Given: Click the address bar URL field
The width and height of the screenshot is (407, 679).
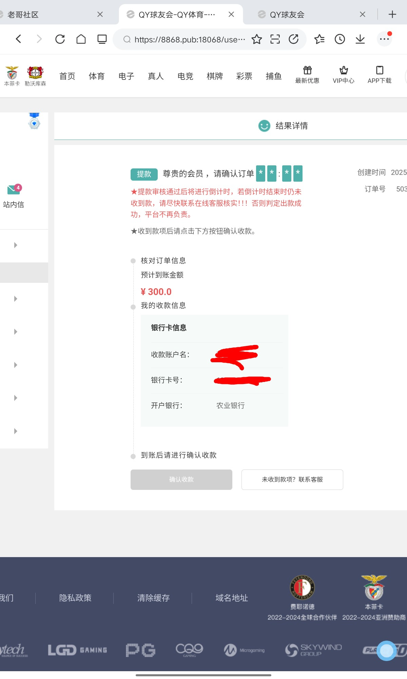Looking at the screenshot, I should click(x=189, y=40).
